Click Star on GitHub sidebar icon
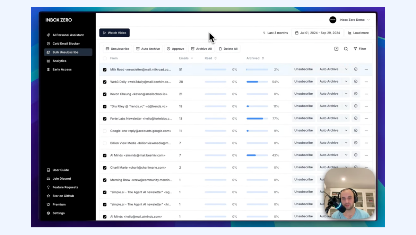This screenshot has width=416, height=235. tap(49, 196)
